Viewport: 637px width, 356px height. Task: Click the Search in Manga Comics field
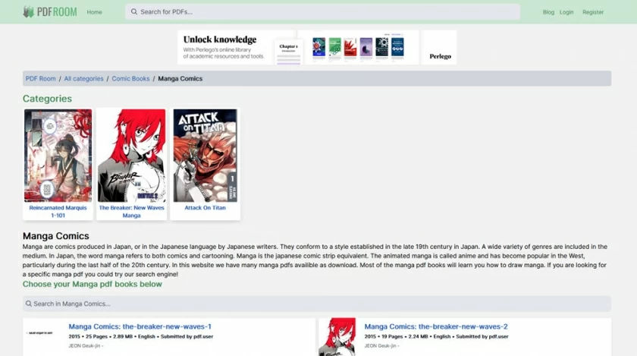coord(317,304)
